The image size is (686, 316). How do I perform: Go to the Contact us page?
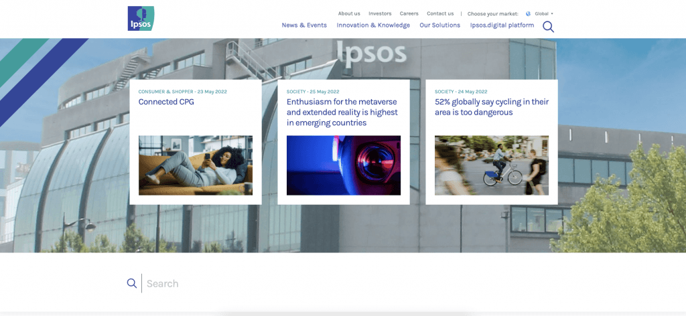point(440,13)
